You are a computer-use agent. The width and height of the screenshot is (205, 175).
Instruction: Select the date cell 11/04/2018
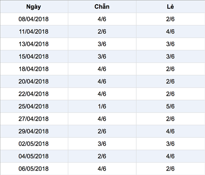pyautogui.click(x=34, y=32)
